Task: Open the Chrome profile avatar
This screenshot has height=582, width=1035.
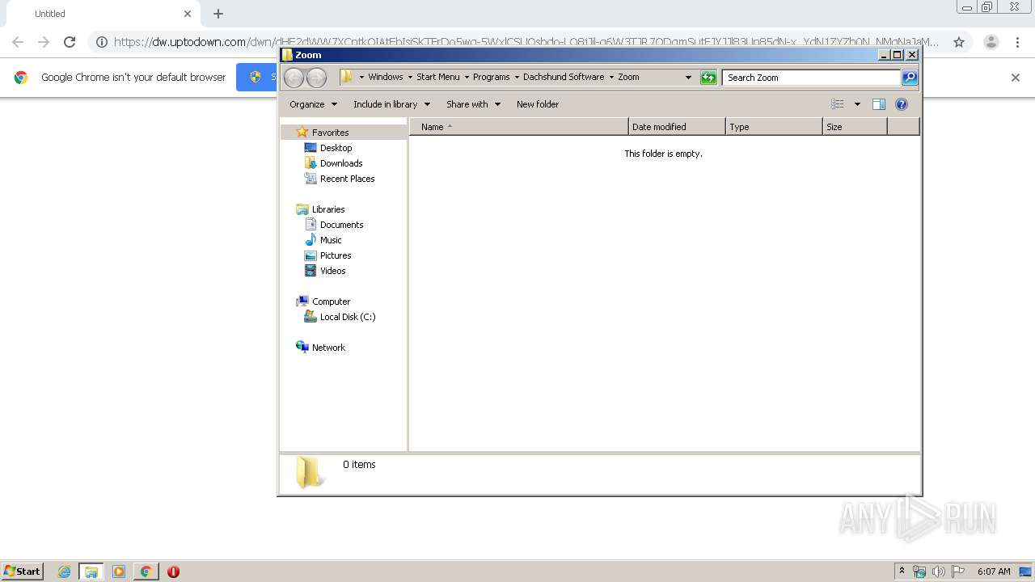Action: click(991, 42)
